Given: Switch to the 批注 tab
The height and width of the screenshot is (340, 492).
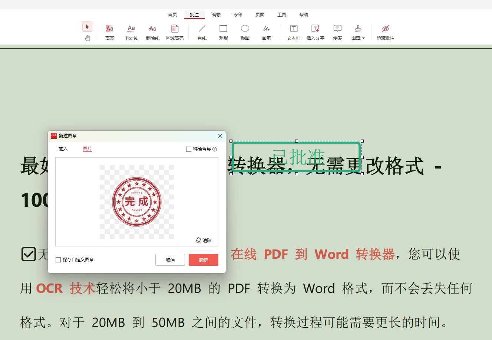Looking at the screenshot, I should click(x=194, y=15).
